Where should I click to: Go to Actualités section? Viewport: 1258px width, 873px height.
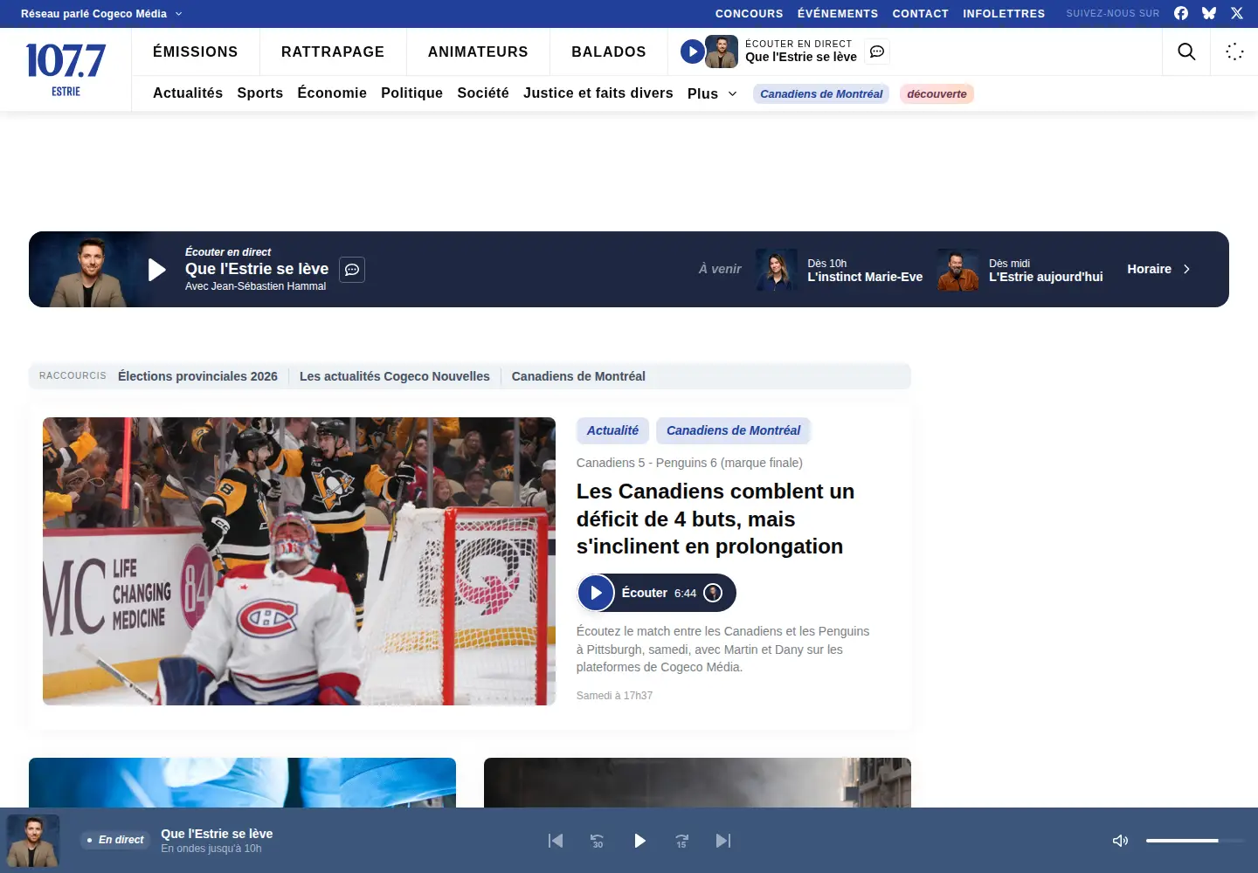[x=188, y=93]
